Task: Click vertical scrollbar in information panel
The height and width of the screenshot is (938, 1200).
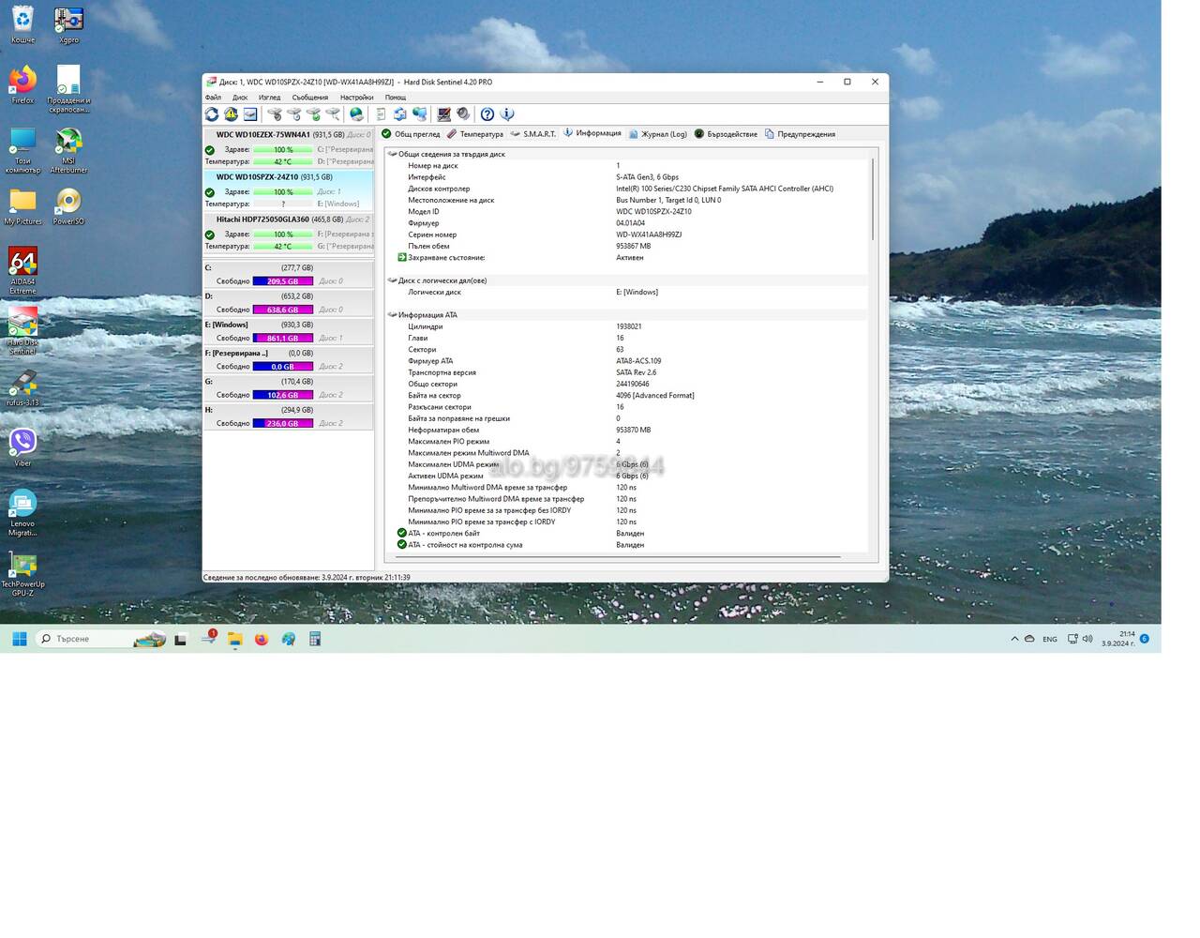Action: [x=873, y=199]
